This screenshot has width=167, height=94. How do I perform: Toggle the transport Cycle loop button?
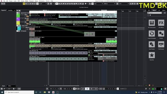pyautogui.click(x=83, y=89)
